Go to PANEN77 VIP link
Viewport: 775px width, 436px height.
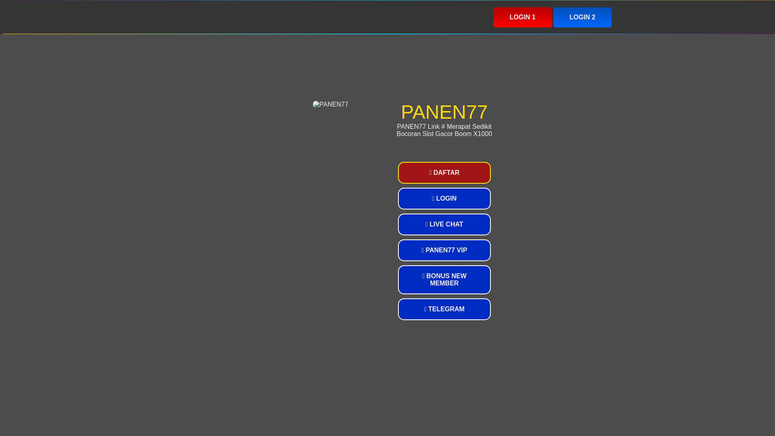[x=444, y=250]
